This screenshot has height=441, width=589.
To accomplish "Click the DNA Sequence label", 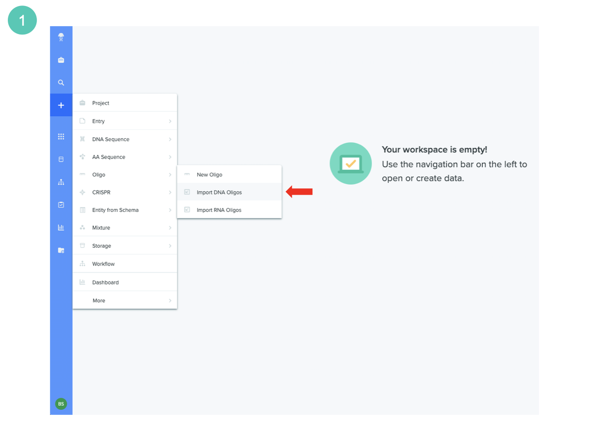I will point(111,139).
